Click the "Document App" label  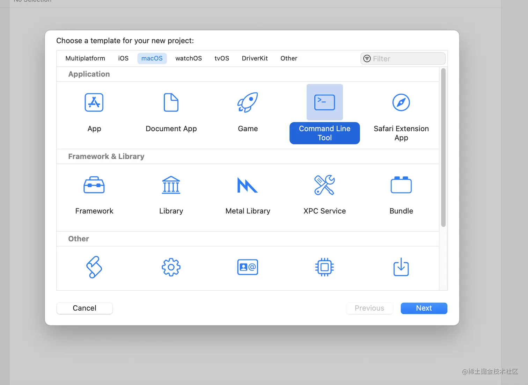tap(171, 129)
